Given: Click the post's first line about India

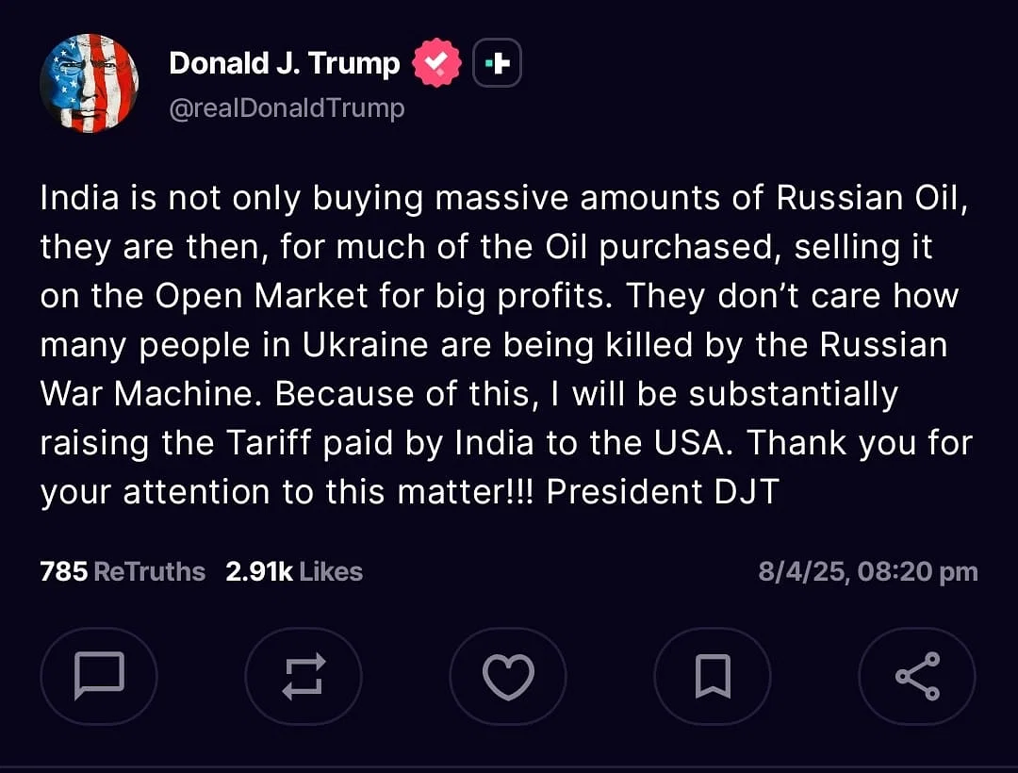Looking at the screenshot, I should tap(504, 199).
